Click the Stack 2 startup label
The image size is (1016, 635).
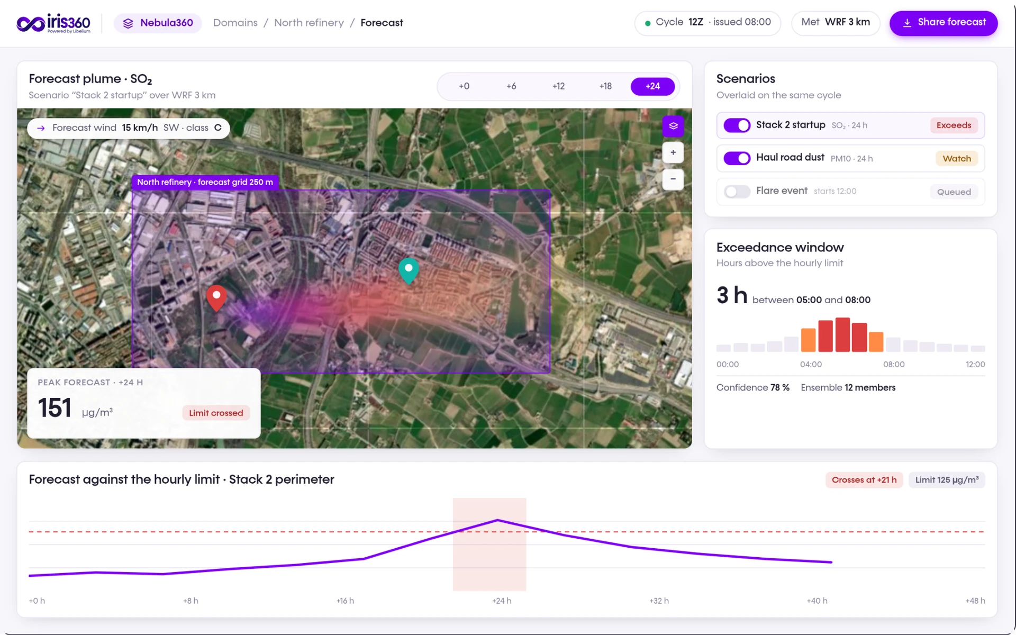tap(791, 125)
